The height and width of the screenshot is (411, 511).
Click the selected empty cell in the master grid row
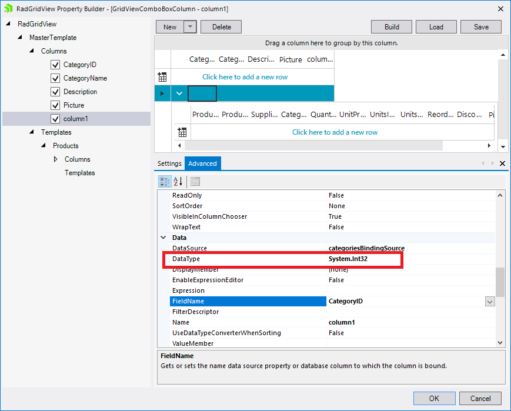click(x=202, y=93)
